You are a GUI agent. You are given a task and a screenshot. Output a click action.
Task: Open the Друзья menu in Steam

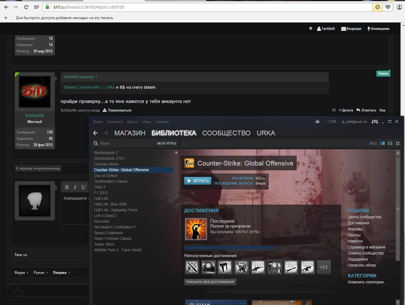click(133, 122)
